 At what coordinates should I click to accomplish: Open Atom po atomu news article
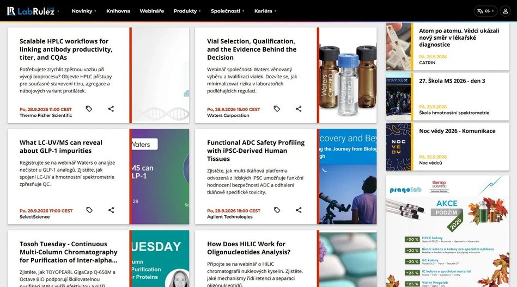pyautogui.click(x=459, y=38)
